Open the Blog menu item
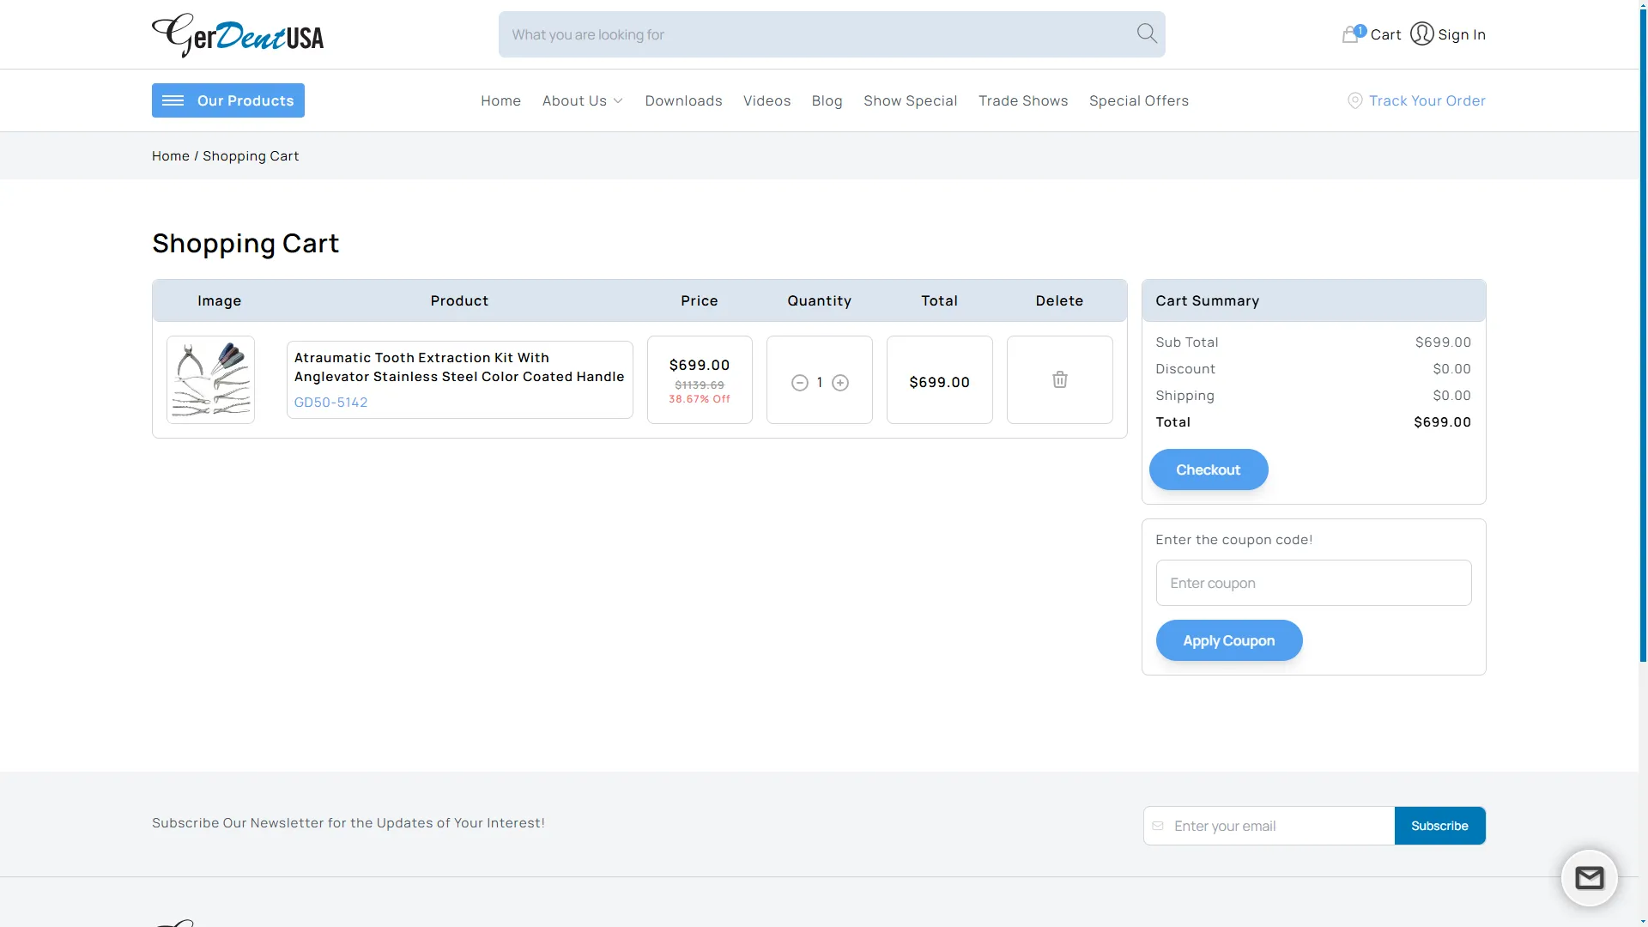This screenshot has height=927, width=1648. (827, 100)
